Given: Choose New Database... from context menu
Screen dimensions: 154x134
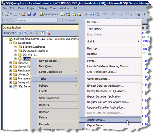Looking at the screenshot, I should (55, 61).
